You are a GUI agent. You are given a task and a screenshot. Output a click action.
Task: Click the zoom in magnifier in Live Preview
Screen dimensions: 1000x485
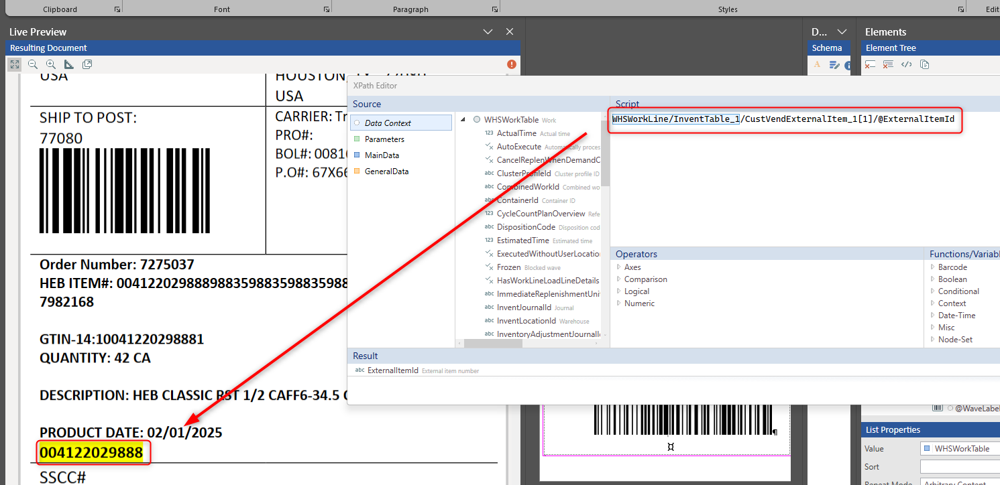click(51, 64)
